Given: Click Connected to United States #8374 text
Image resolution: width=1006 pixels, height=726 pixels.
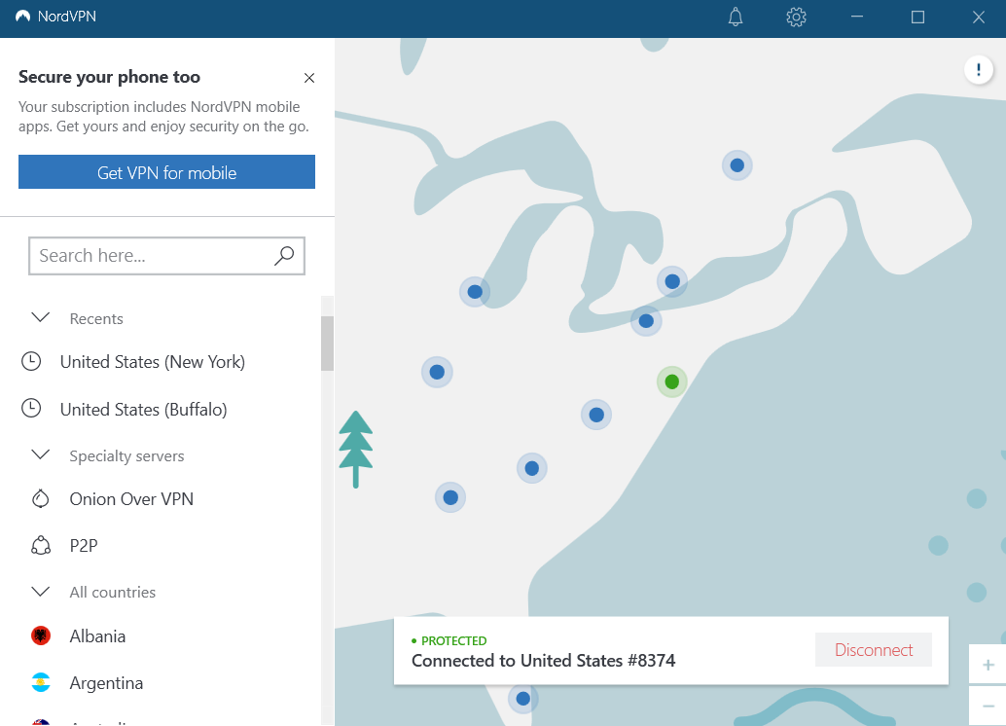Looking at the screenshot, I should 544,661.
